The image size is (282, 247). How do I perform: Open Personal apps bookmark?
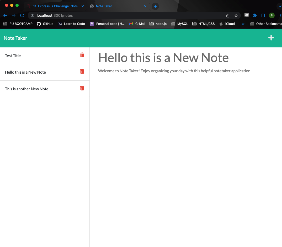click(107, 24)
